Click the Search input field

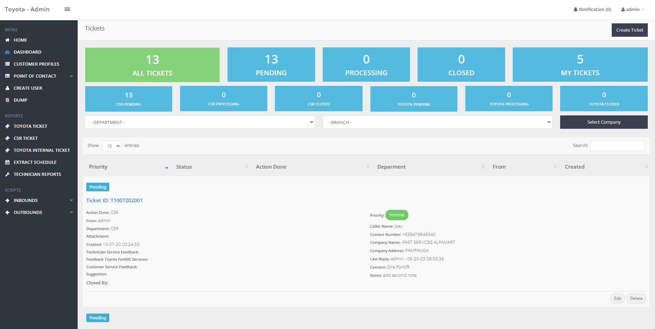617,146
